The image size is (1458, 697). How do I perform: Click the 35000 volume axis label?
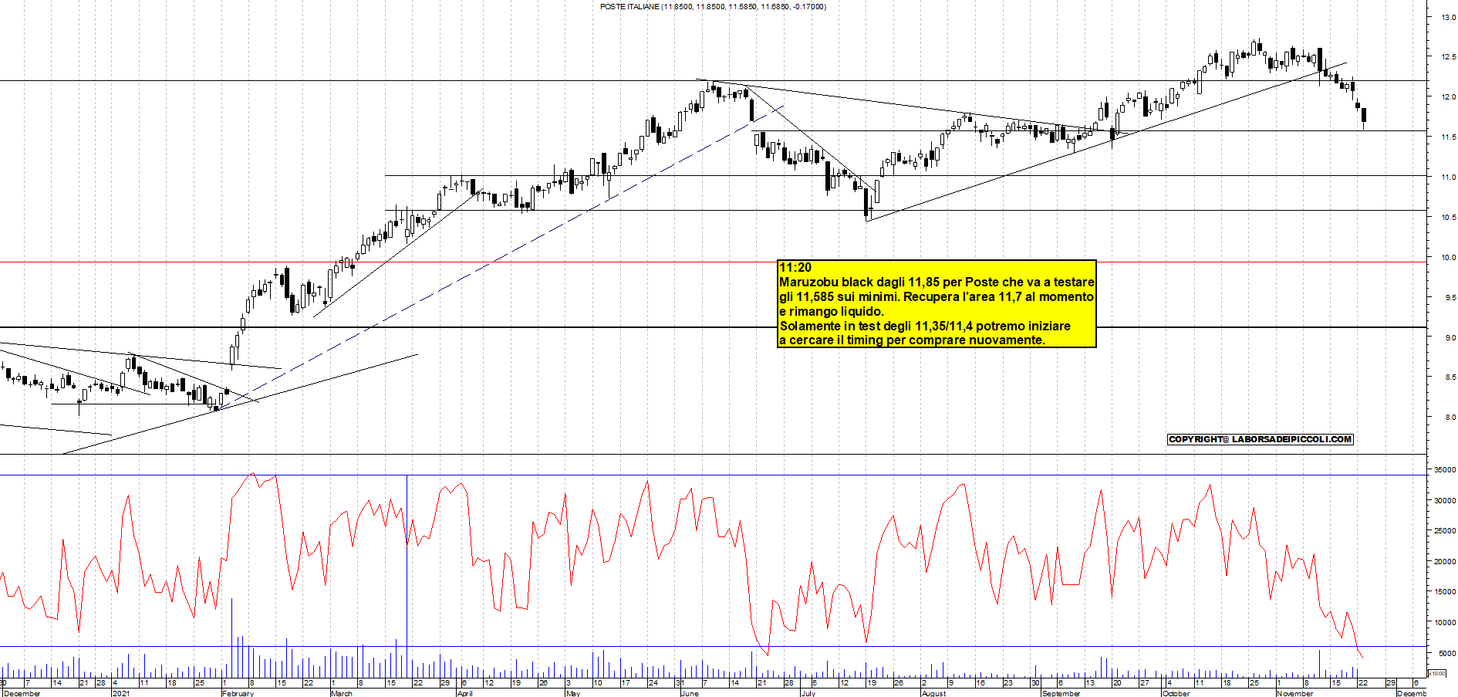1445,470
